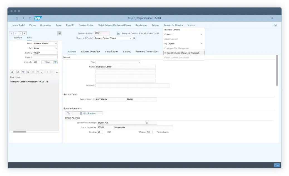The image size is (289, 176).
Task: Click the sort ascending icon above results
Action: click(18, 72)
